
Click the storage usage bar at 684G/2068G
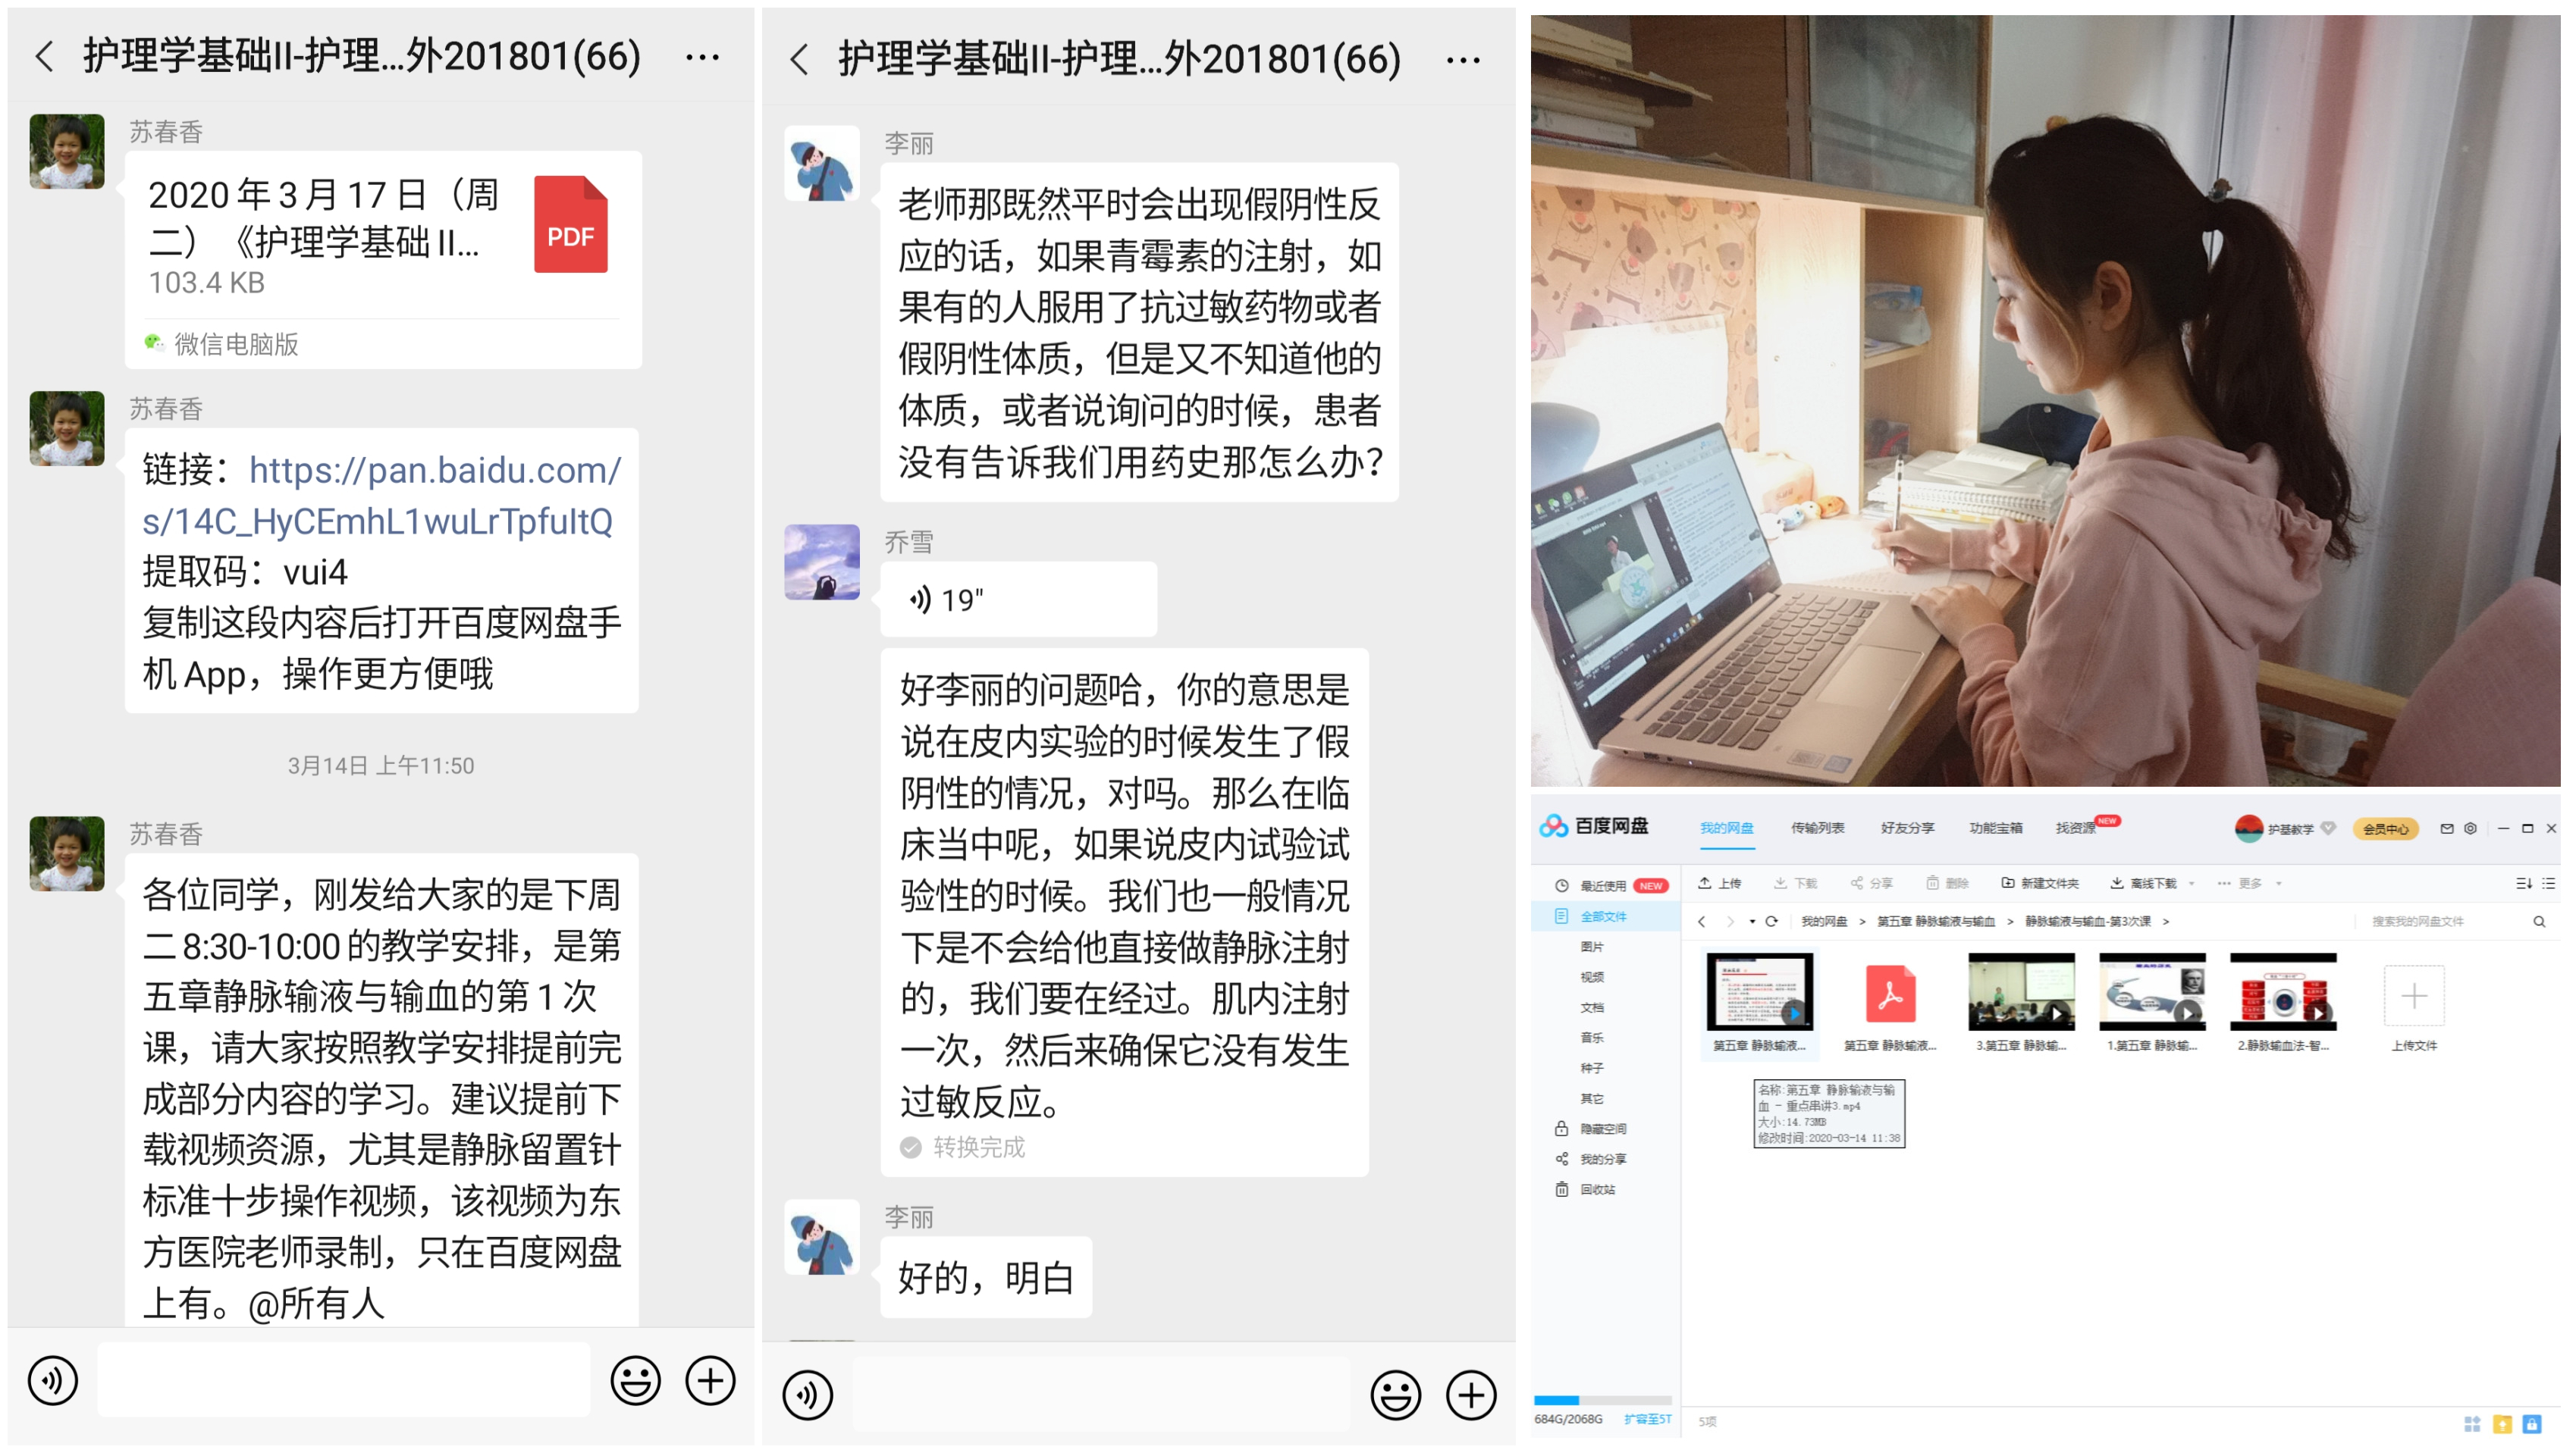point(1602,1400)
